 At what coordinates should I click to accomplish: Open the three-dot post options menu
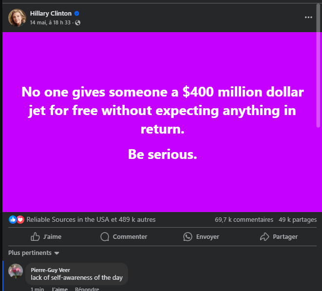308,17
